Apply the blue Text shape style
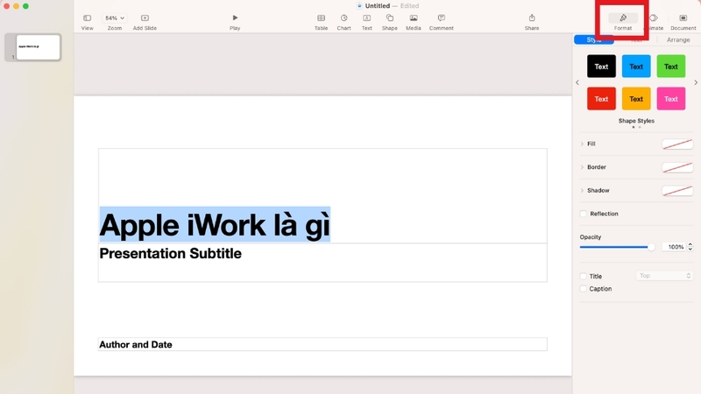Viewport: 701px width, 394px height. click(636, 67)
